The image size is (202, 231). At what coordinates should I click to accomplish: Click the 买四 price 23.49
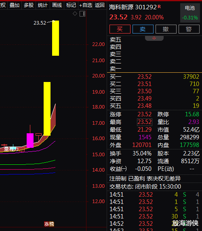coord(144,99)
